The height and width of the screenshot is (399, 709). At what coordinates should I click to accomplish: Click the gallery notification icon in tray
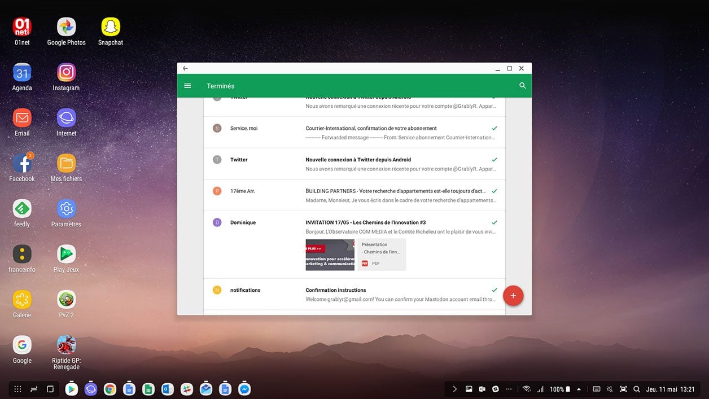pos(469,389)
